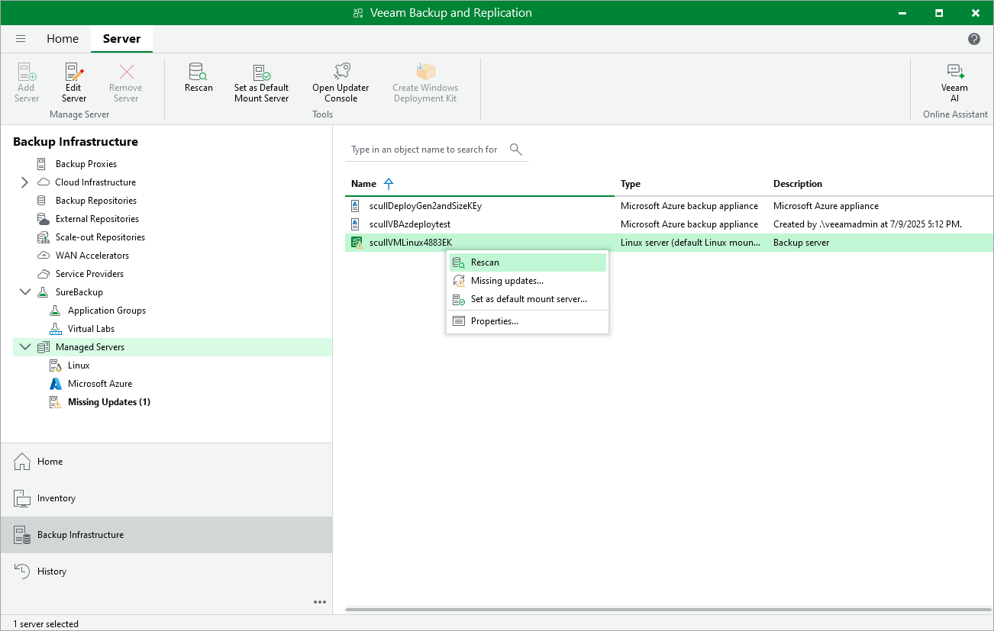
Task: Select Microsoft Azure under Managed Servers
Action: coord(100,384)
